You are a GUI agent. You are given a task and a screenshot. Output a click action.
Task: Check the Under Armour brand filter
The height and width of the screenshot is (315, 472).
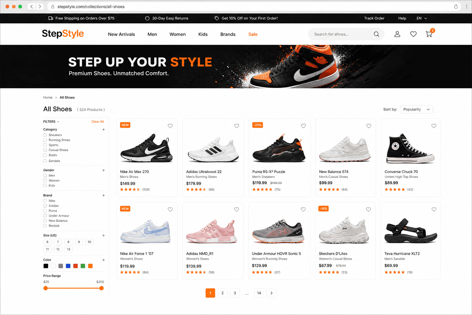(45, 216)
